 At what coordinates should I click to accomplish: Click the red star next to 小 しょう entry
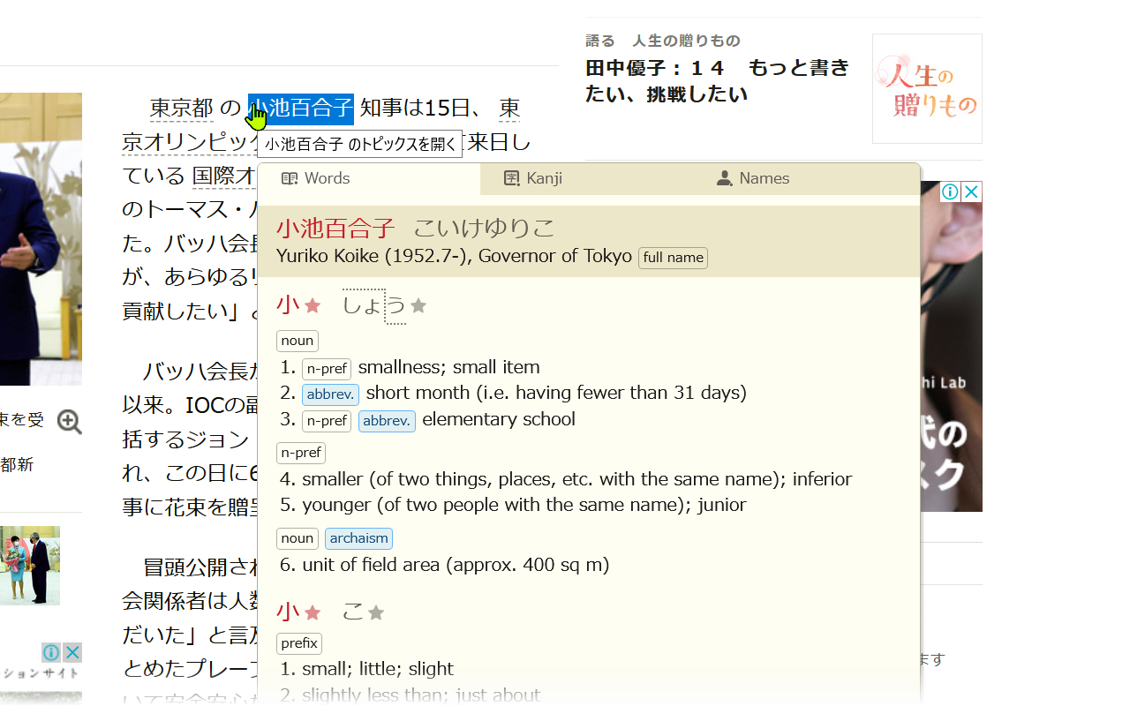[x=313, y=305]
